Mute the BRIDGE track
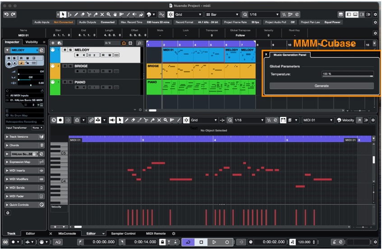382x250 pixels. pyautogui.click(x=64, y=66)
